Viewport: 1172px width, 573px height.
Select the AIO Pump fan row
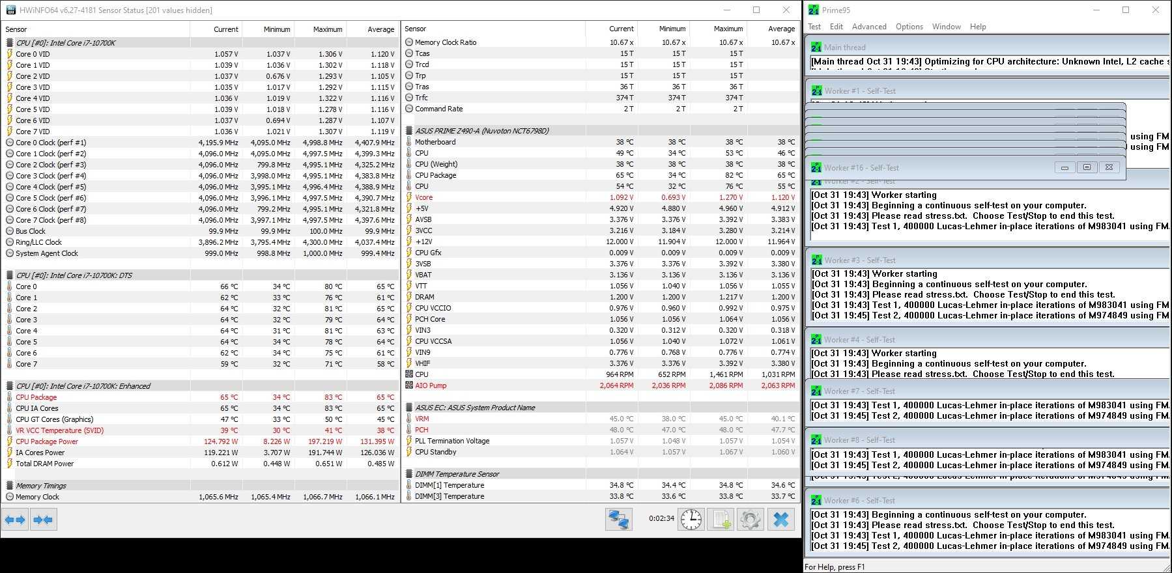point(431,385)
